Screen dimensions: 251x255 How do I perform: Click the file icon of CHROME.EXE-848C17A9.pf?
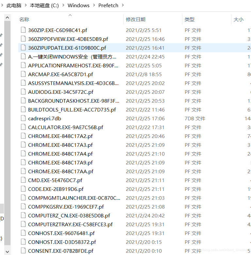tap(23, 162)
